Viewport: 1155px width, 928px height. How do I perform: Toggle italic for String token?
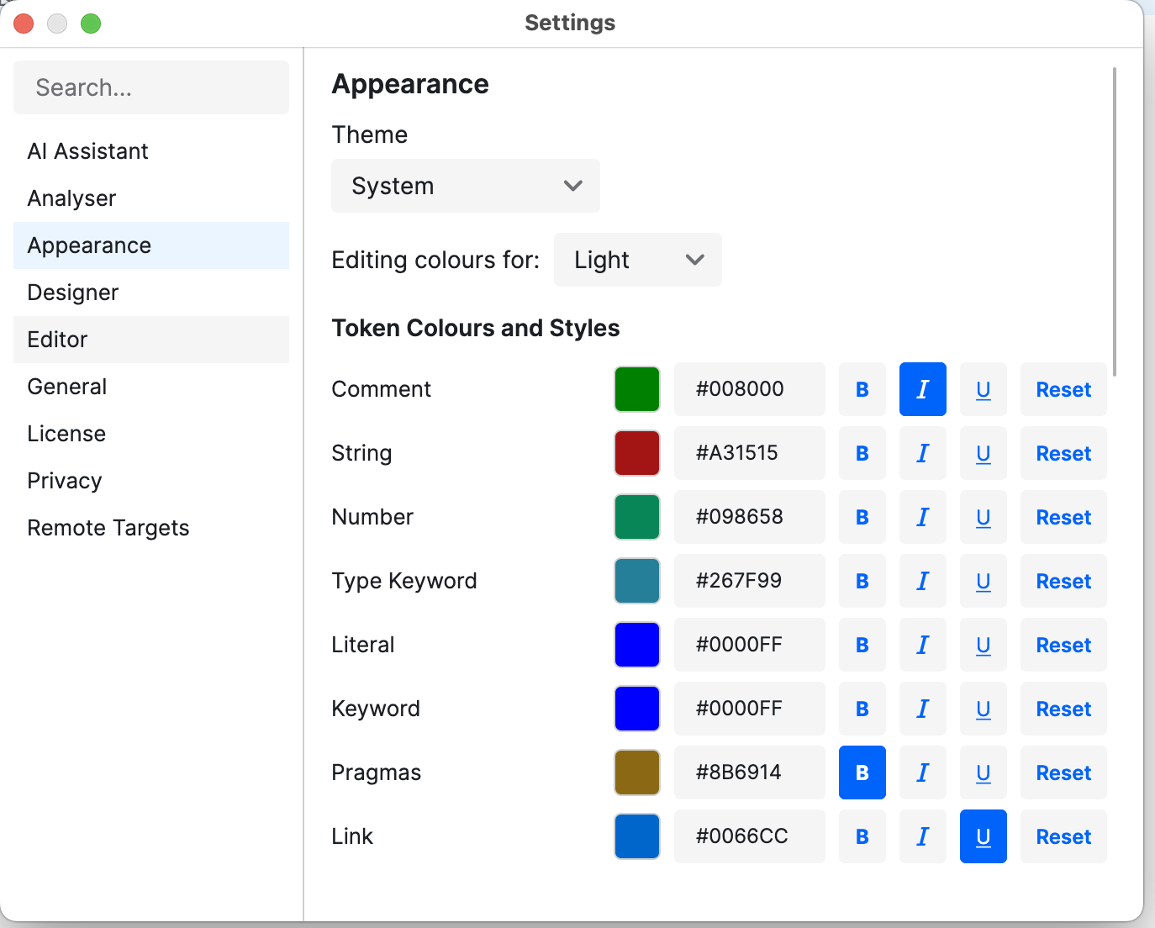tap(922, 453)
